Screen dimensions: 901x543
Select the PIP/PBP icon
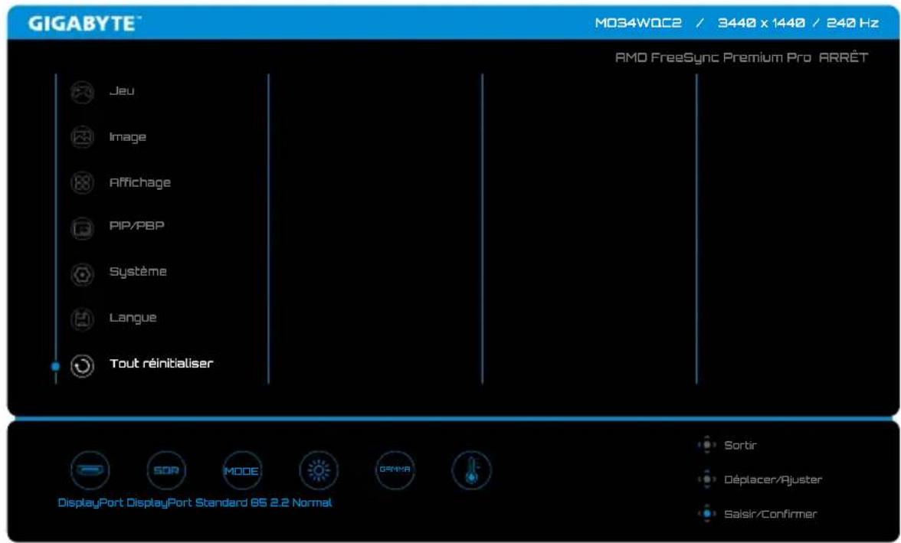(82, 228)
